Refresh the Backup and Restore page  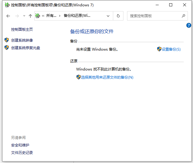click(x=118, y=16)
